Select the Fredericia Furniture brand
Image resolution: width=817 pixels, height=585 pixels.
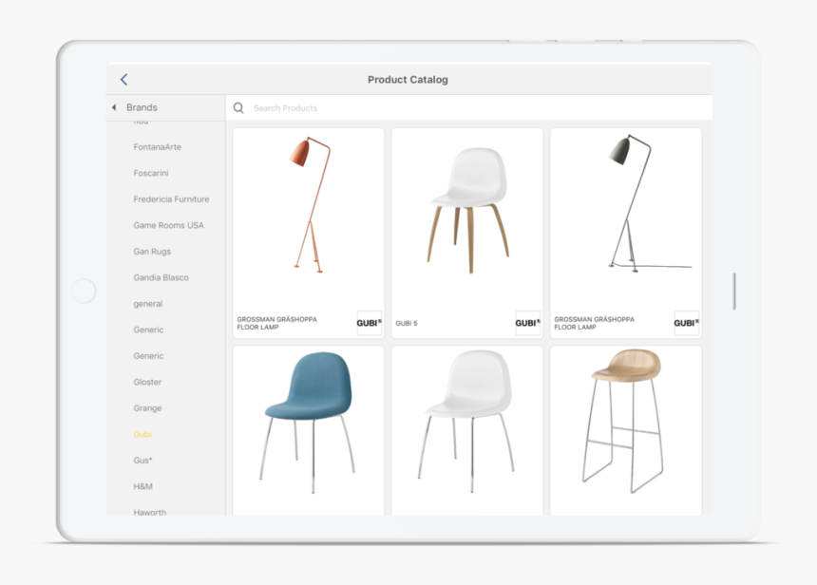tap(170, 199)
